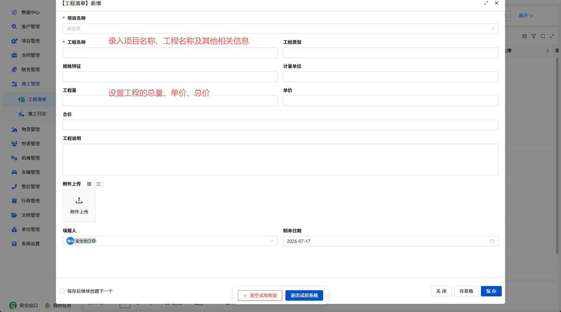
Task: Click the 存草稿 button
Action: (466, 291)
